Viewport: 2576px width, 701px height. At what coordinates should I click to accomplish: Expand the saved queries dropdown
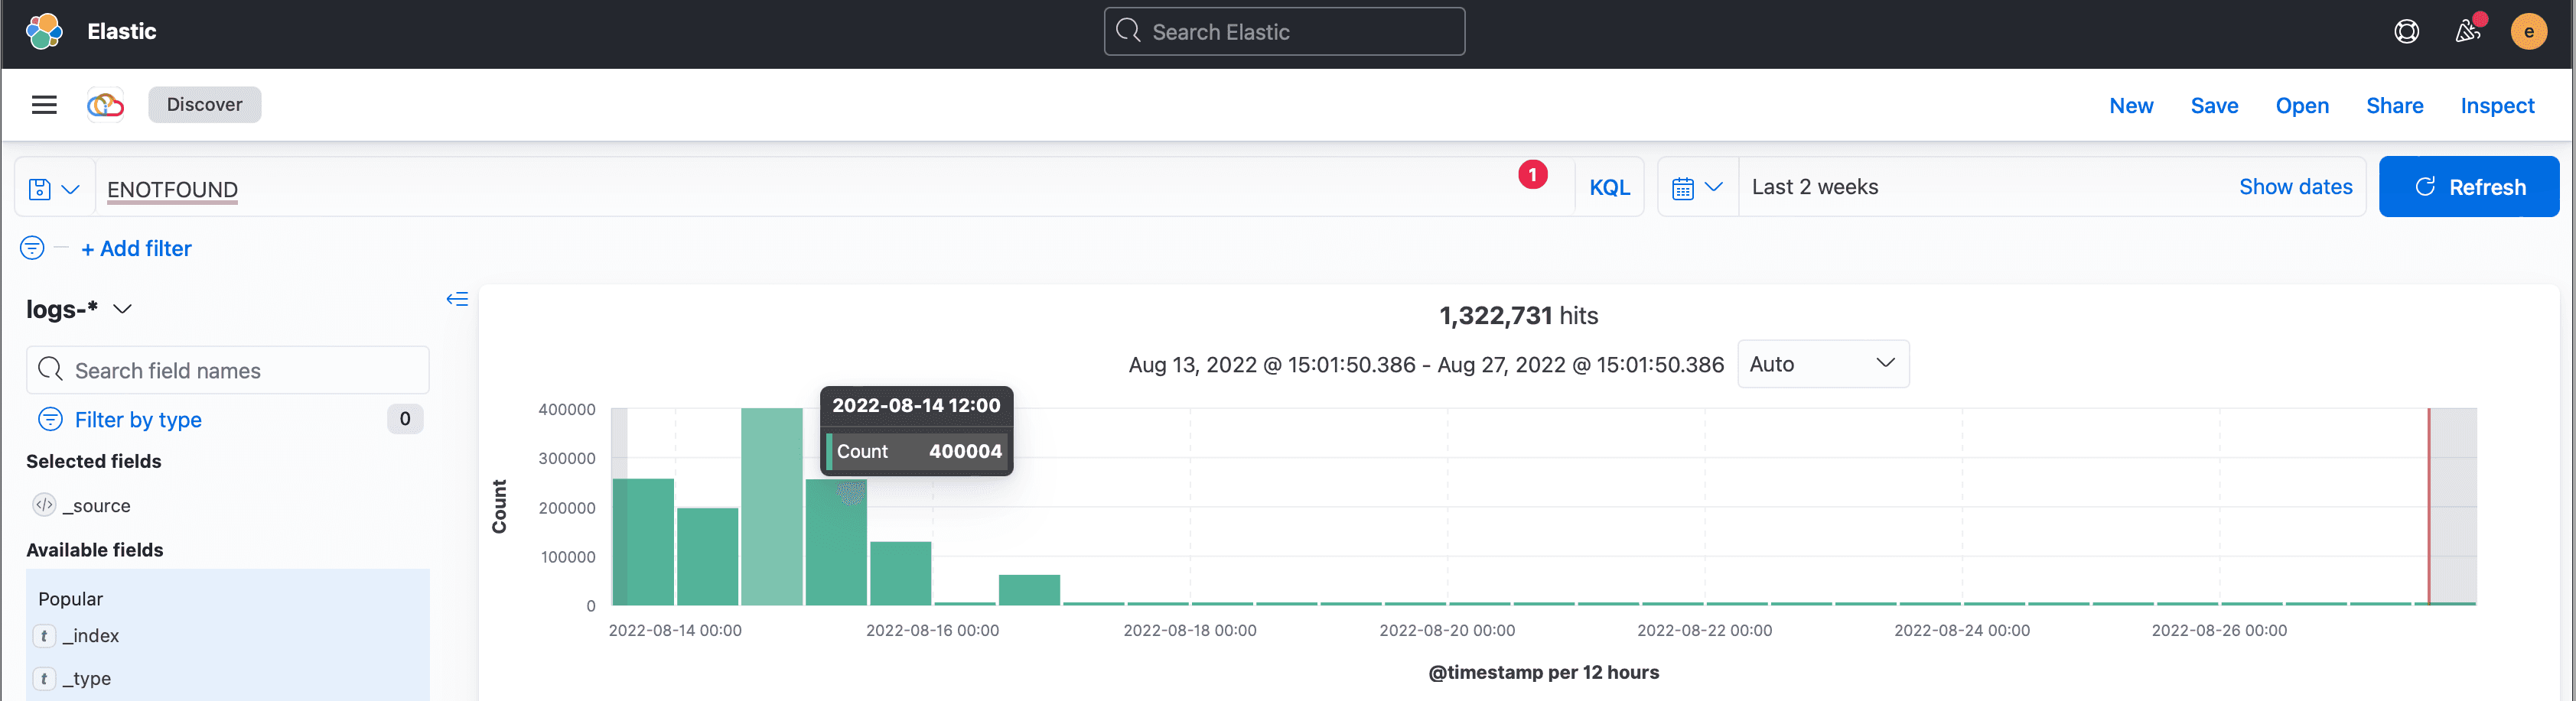(54, 189)
